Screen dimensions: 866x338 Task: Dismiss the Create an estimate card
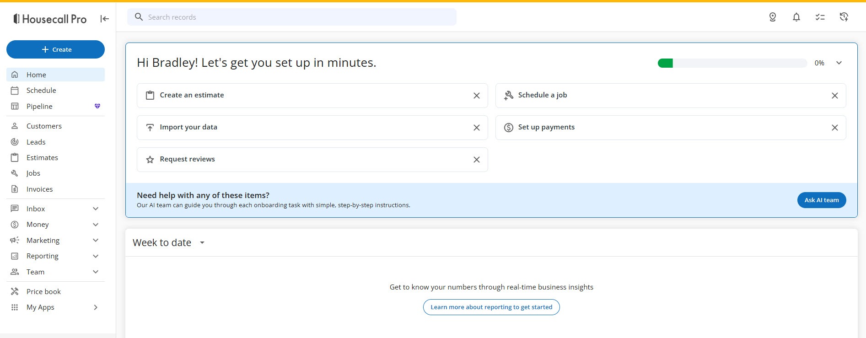click(477, 96)
